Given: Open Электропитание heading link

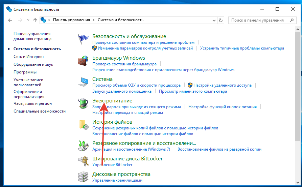Looking at the screenshot, I should click(112, 101).
